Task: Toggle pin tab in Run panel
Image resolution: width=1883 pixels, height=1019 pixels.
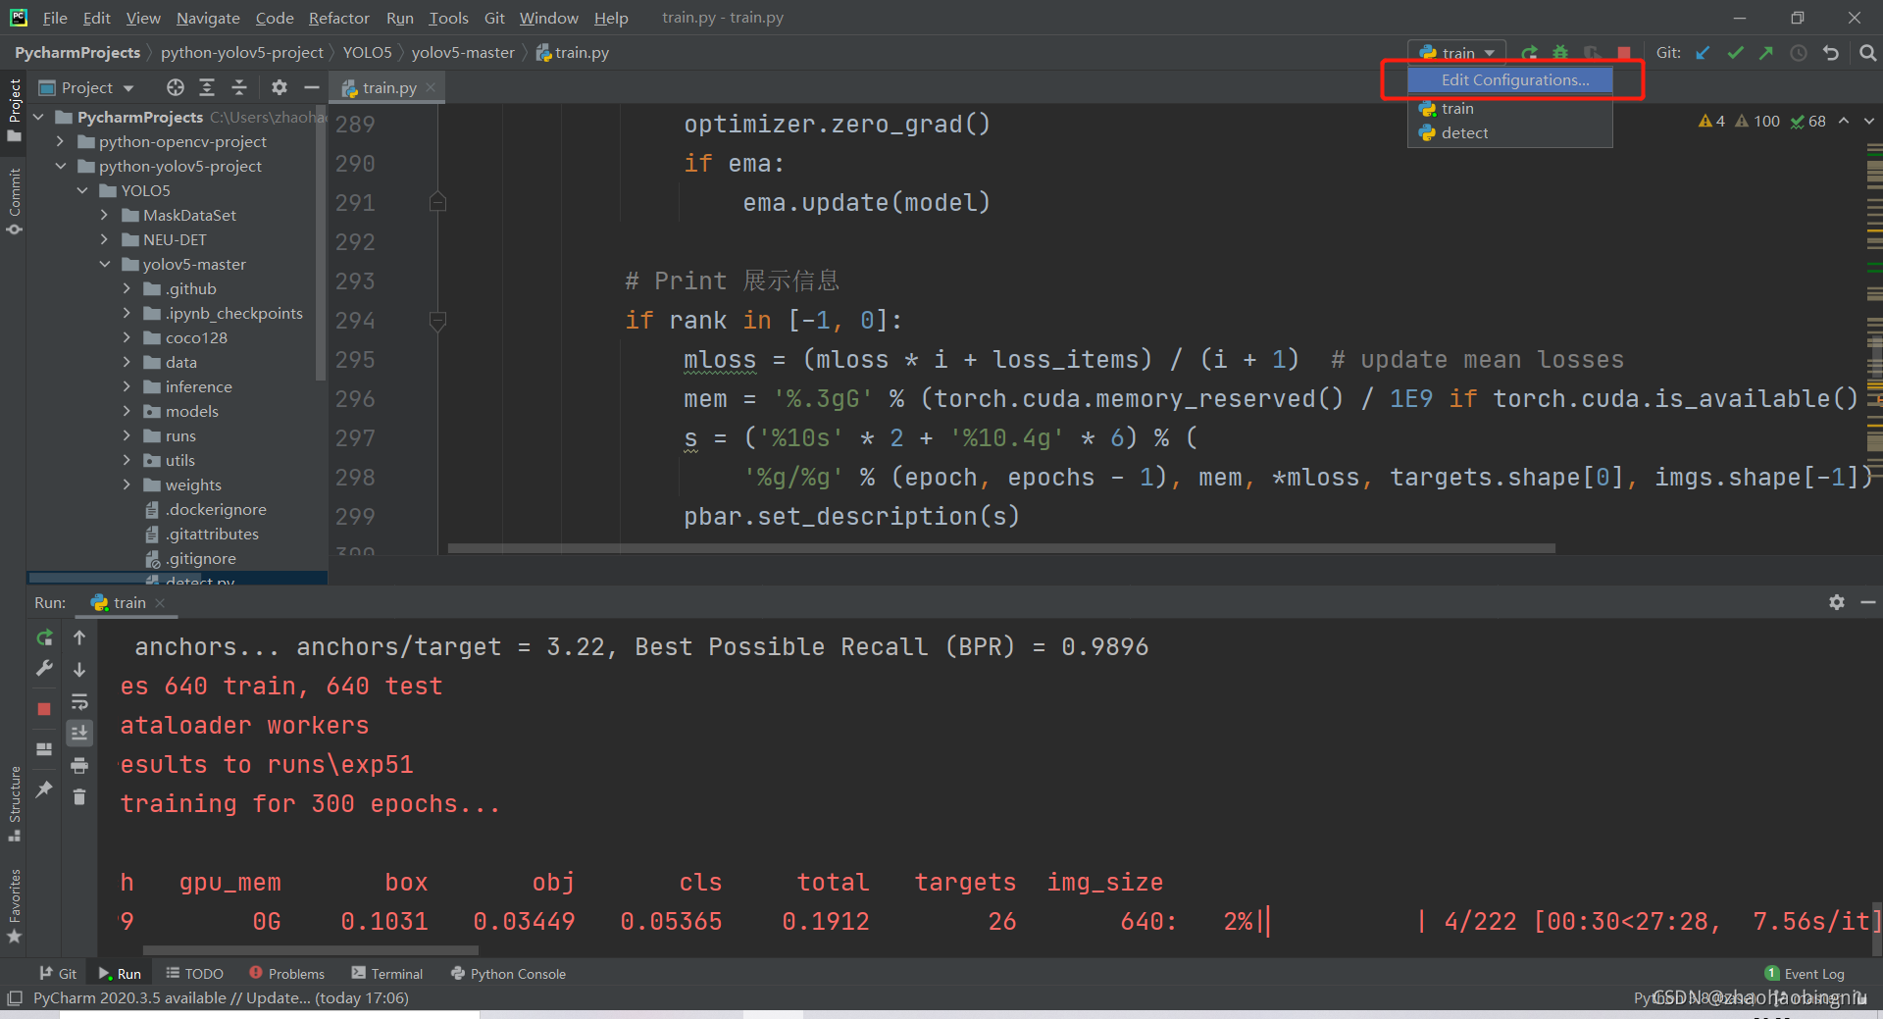Action: tap(44, 789)
